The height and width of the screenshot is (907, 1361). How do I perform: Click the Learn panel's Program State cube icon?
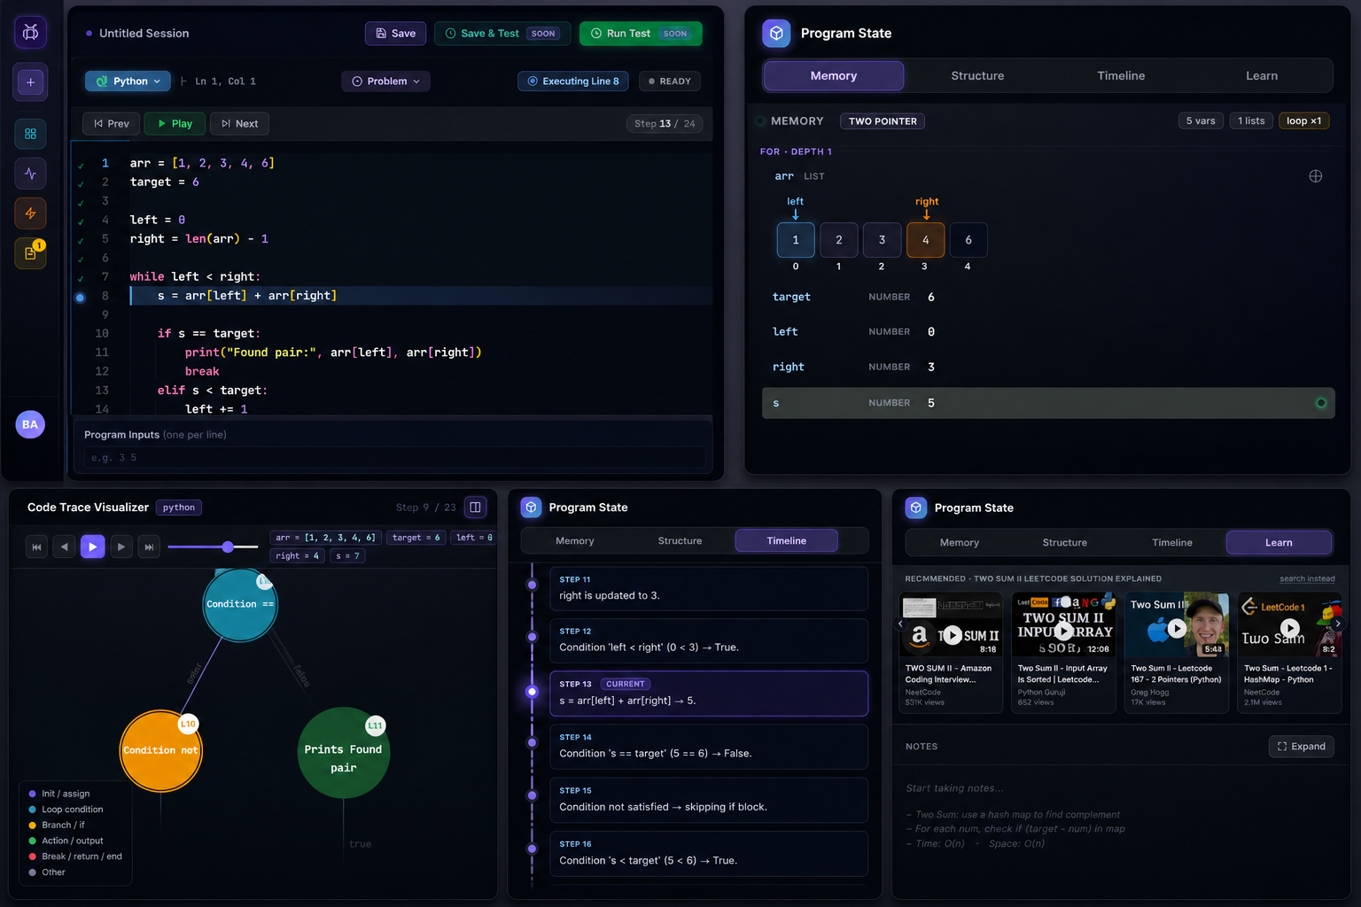[916, 508]
